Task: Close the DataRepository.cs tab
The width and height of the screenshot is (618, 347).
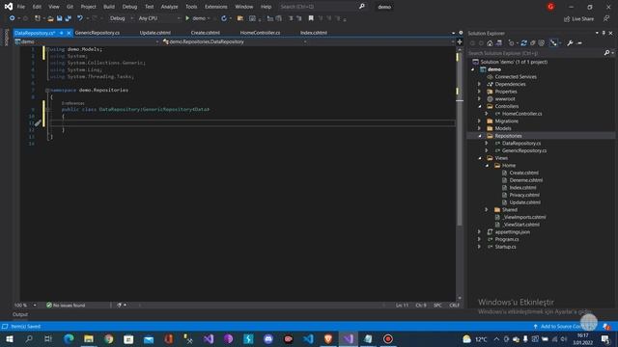Action: pos(69,33)
